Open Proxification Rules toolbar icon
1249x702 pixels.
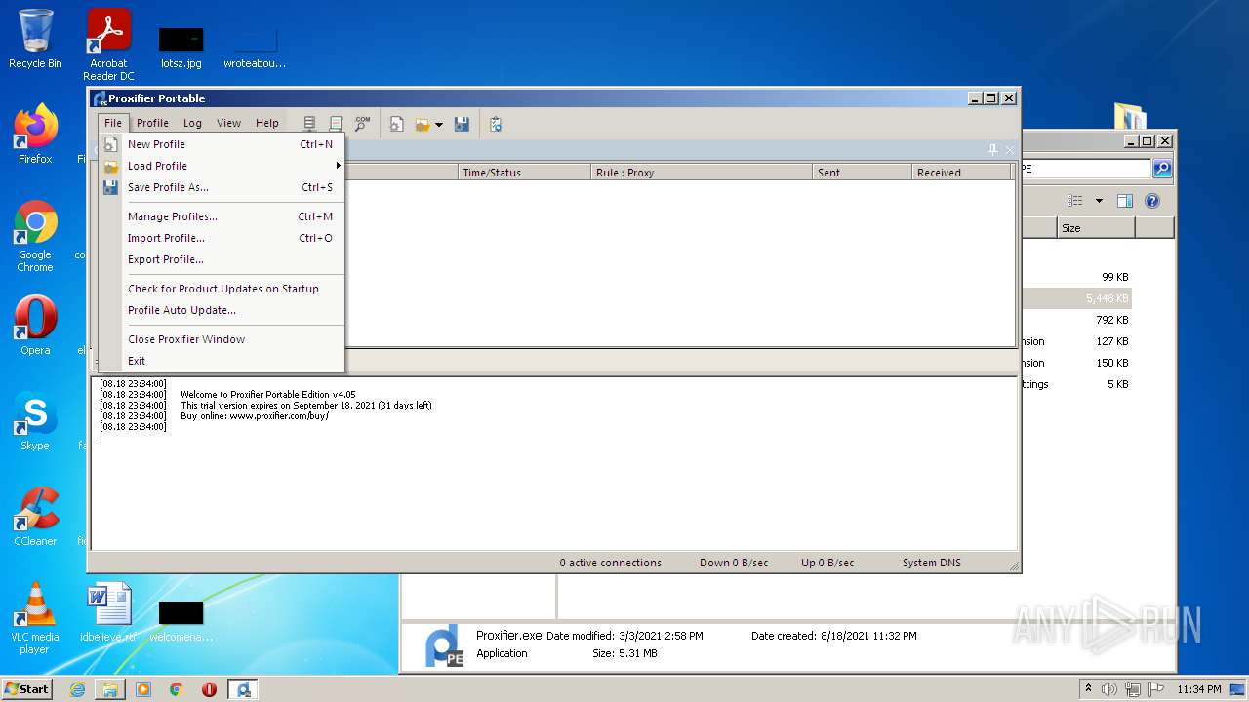point(336,124)
